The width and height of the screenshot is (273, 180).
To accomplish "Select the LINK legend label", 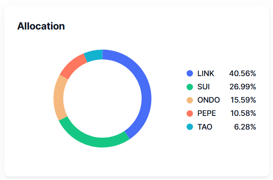I will tap(206, 74).
